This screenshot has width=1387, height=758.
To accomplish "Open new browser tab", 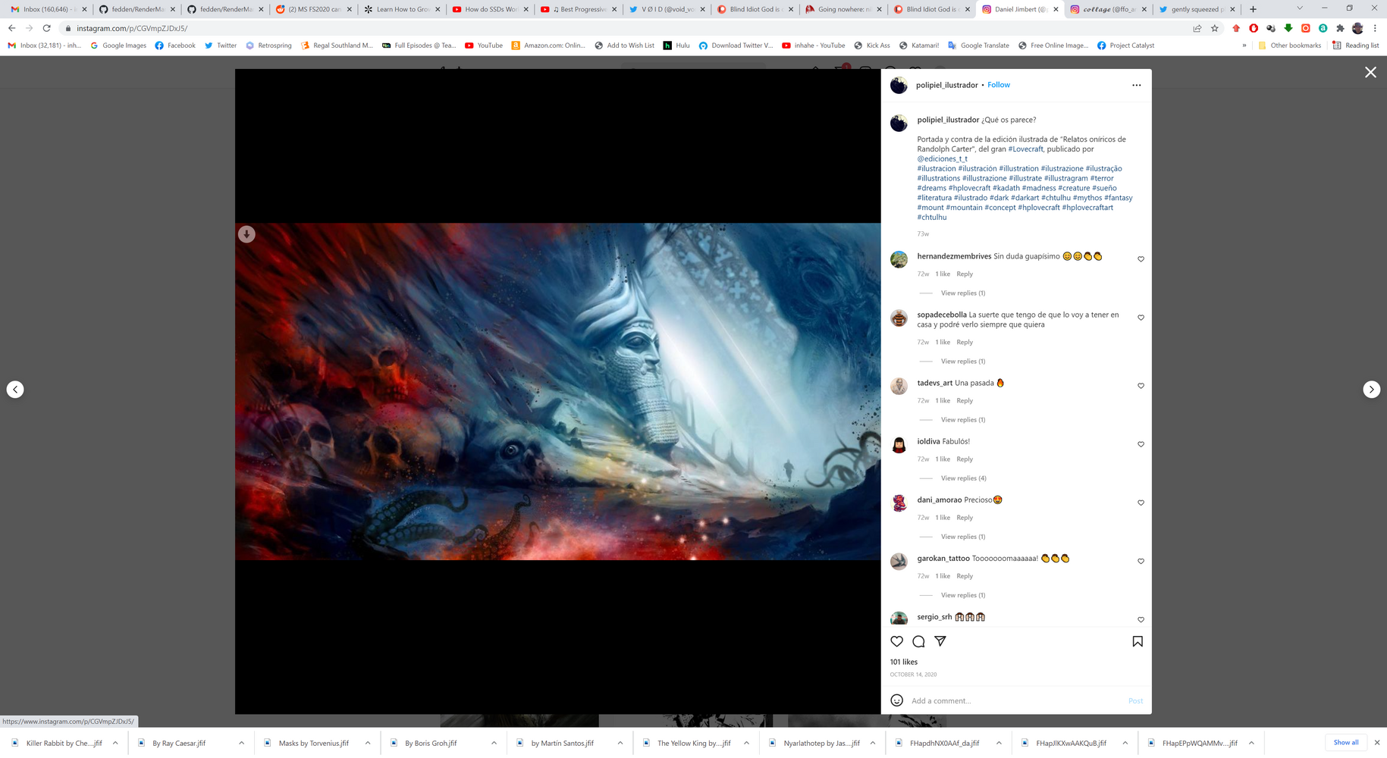I will (1253, 9).
